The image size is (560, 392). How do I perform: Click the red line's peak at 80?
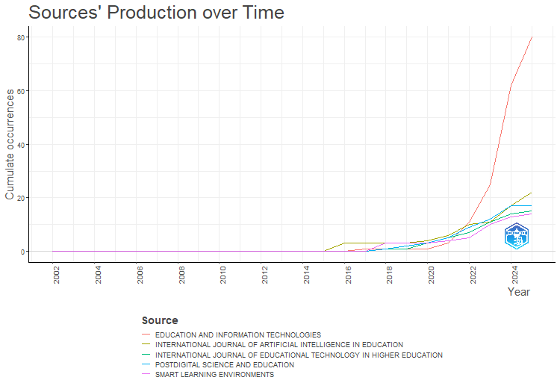coord(532,37)
